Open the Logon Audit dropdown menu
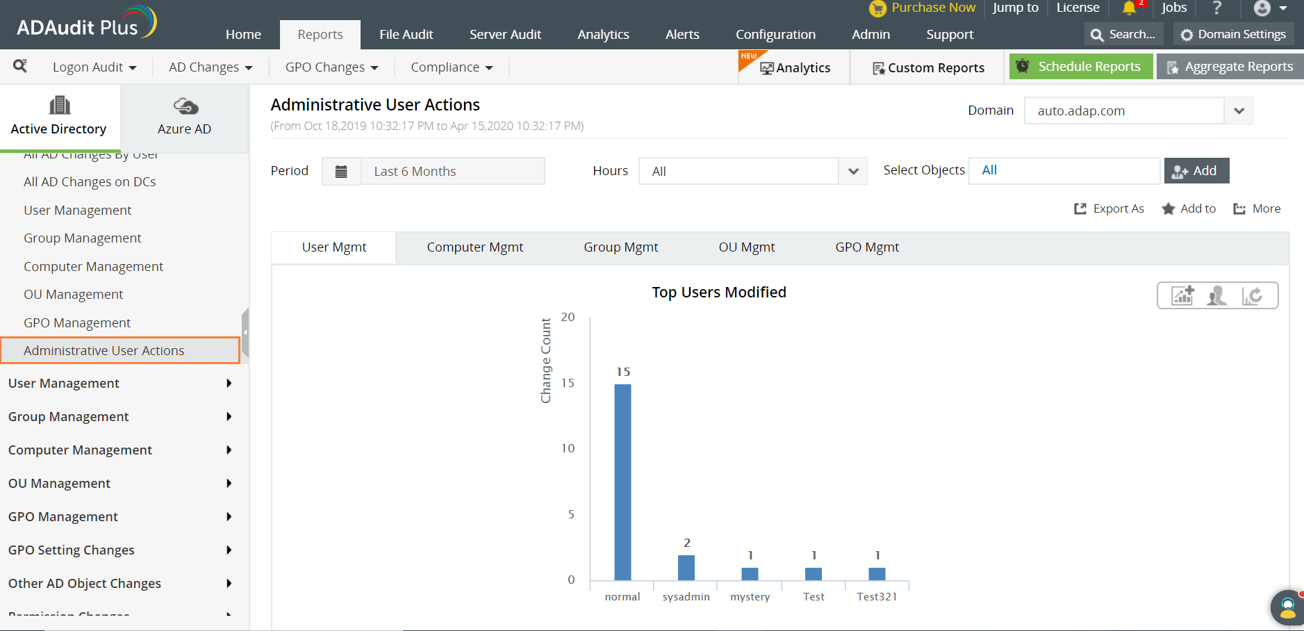 (x=94, y=67)
